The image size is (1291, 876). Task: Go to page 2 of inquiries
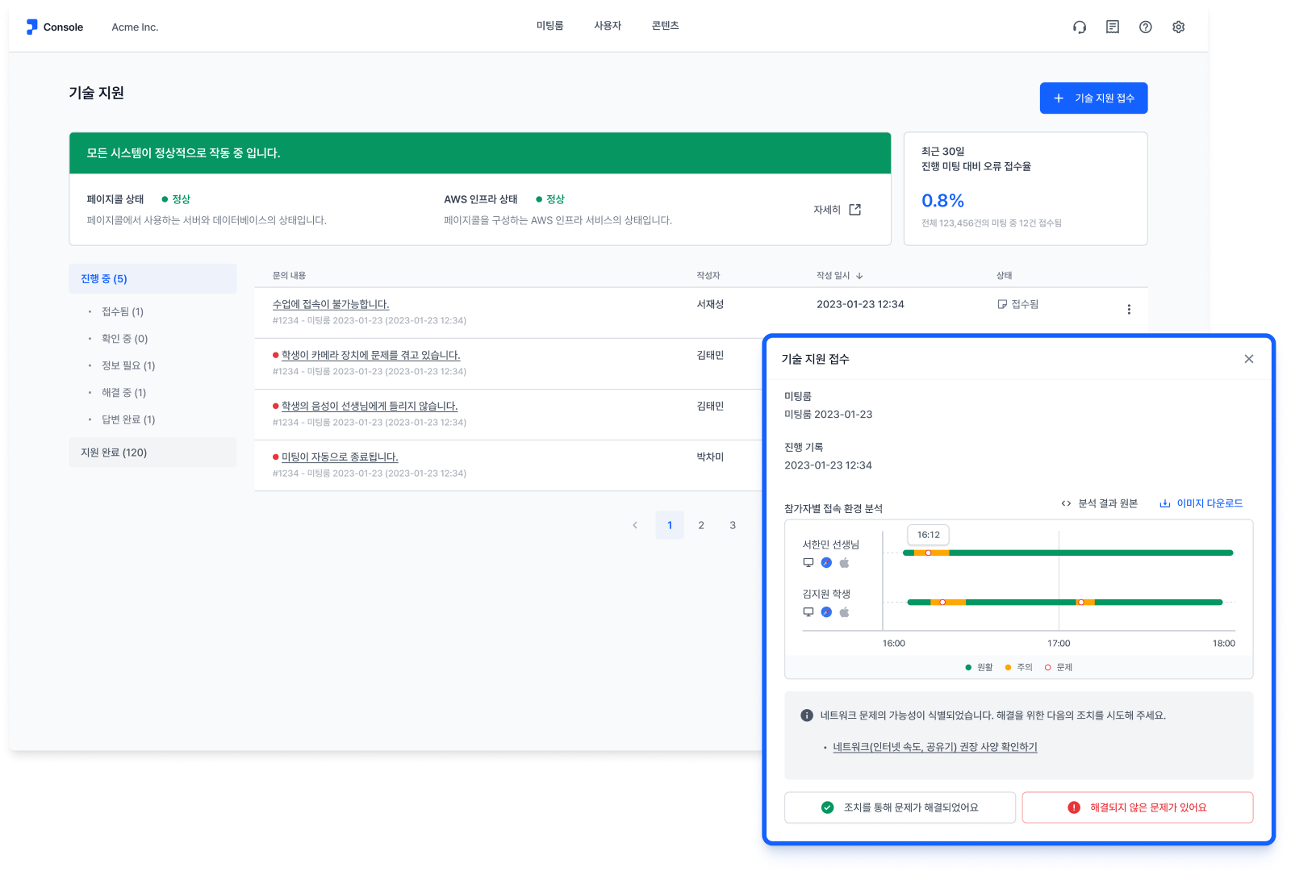coord(701,525)
